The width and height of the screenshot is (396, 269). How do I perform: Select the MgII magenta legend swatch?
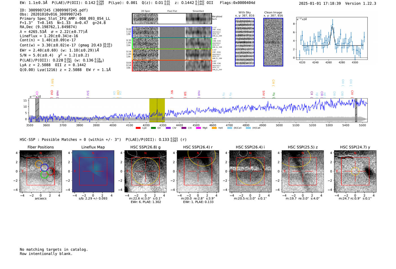pos(198,128)
